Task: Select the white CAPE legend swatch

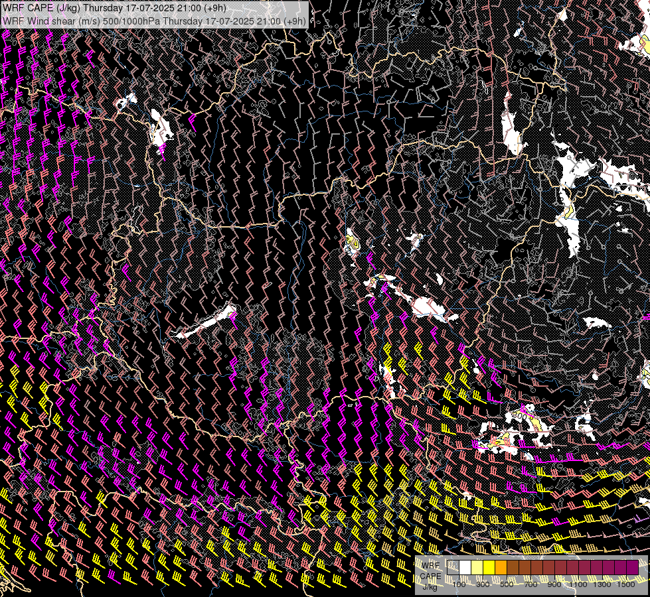Action: click(x=465, y=567)
